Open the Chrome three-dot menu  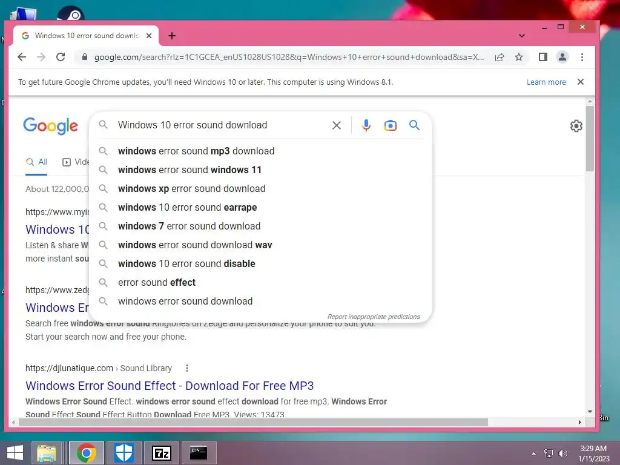tap(582, 57)
